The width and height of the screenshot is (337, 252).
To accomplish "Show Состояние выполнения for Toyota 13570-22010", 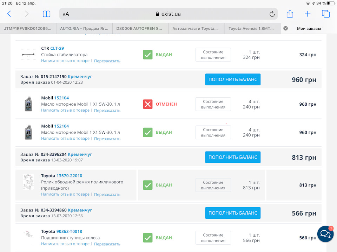I will pyautogui.click(x=213, y=185).
